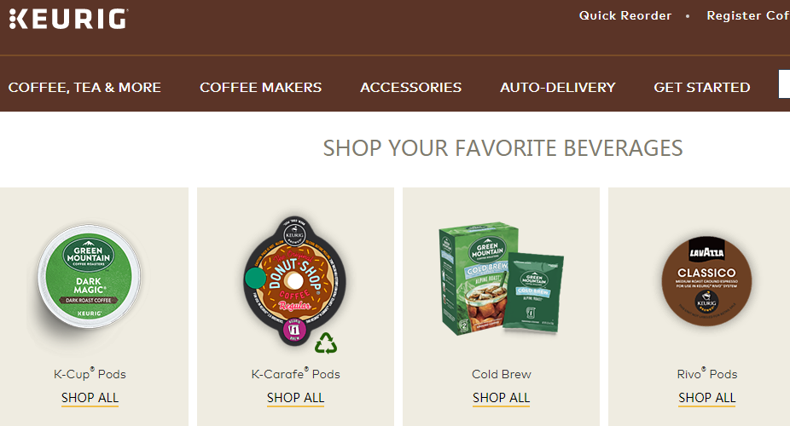Click the Quick Reorder link
The height and width of the screenshot is (426, 790).
(x=625, y=15)
